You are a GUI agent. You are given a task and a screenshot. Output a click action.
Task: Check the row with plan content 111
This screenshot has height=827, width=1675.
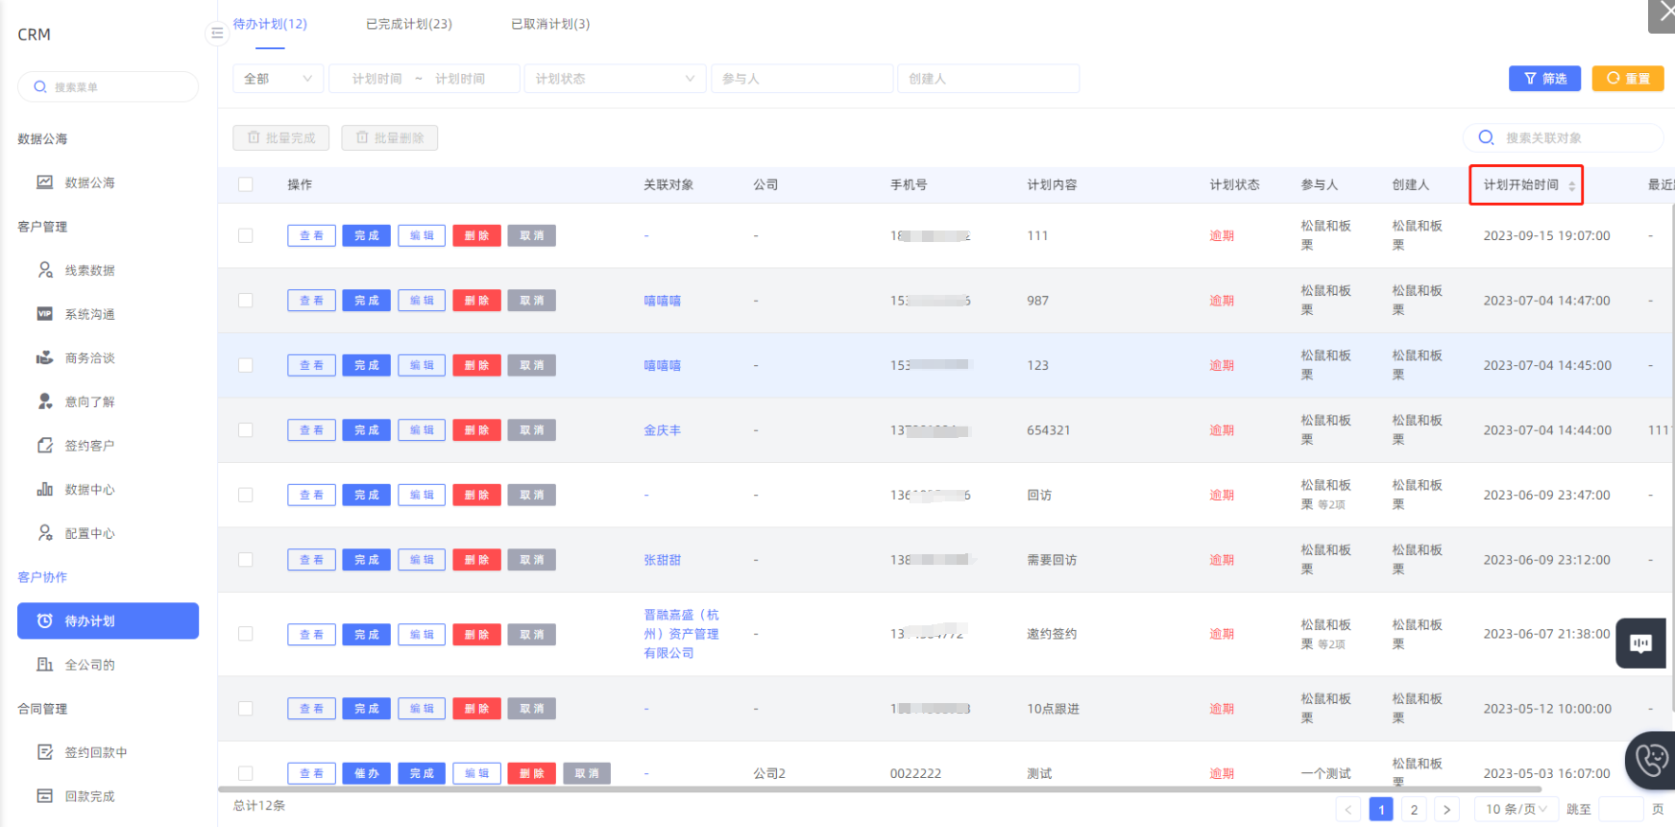pyautogui.click(x=246, y=236)
